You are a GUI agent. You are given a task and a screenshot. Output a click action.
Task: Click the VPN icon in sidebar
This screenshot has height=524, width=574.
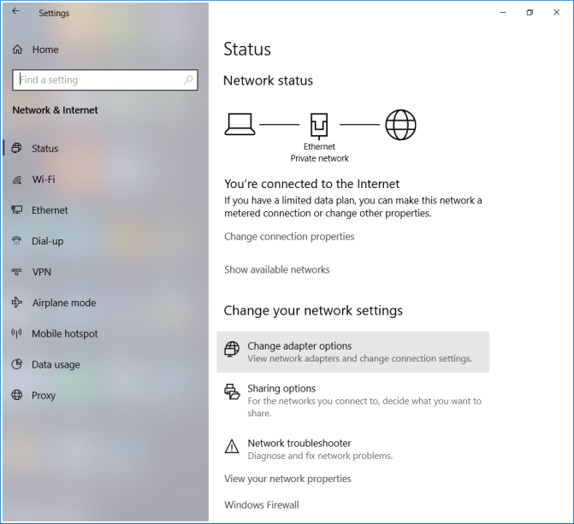tap(16, 272)
